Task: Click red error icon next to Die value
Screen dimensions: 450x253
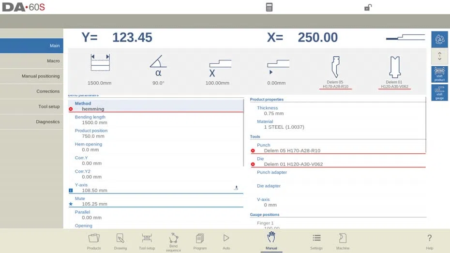Action: (x=253, y=164)
